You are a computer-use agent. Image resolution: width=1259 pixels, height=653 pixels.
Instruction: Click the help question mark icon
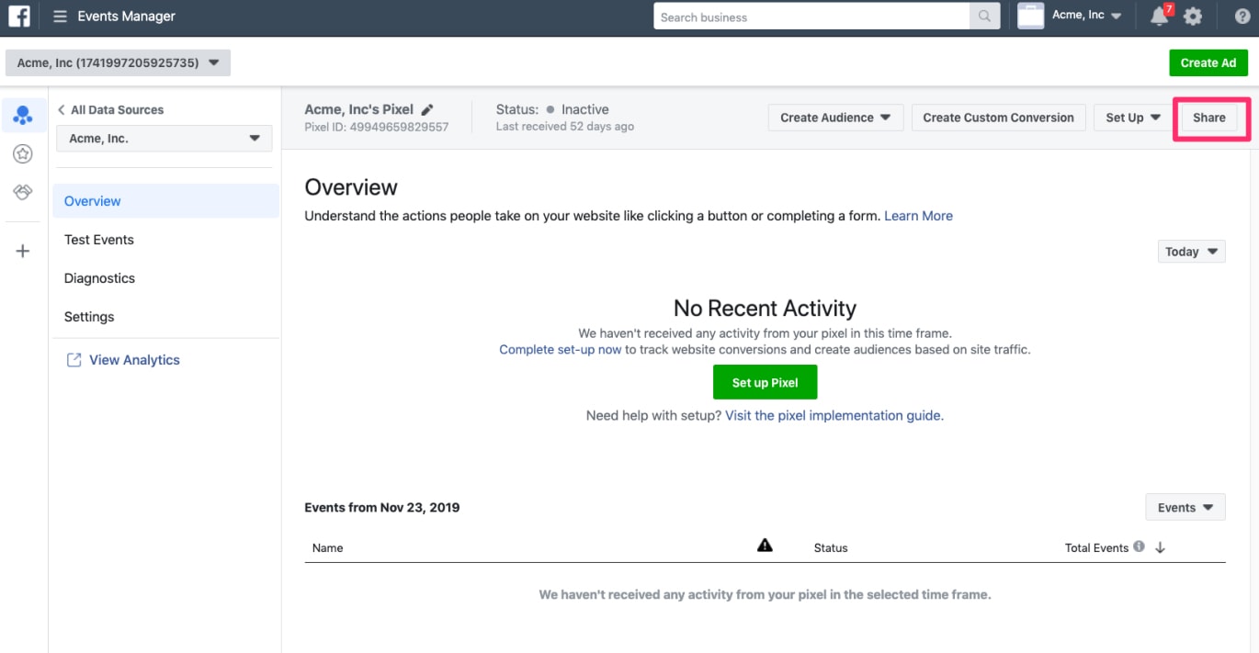pyautogui.click(x=1243, y=17)
